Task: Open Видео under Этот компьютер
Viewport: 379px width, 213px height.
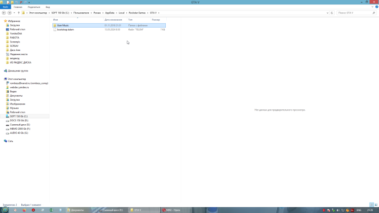Action: tap(13, 92)
